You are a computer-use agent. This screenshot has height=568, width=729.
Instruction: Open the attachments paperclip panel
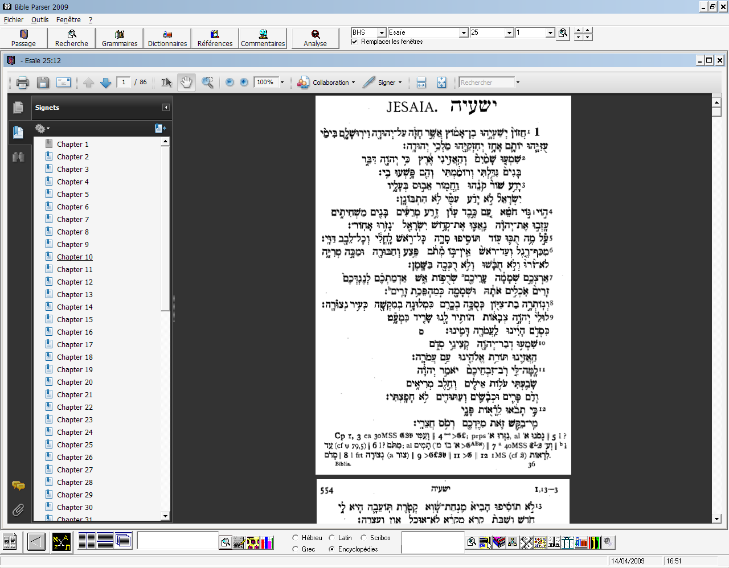18,509
